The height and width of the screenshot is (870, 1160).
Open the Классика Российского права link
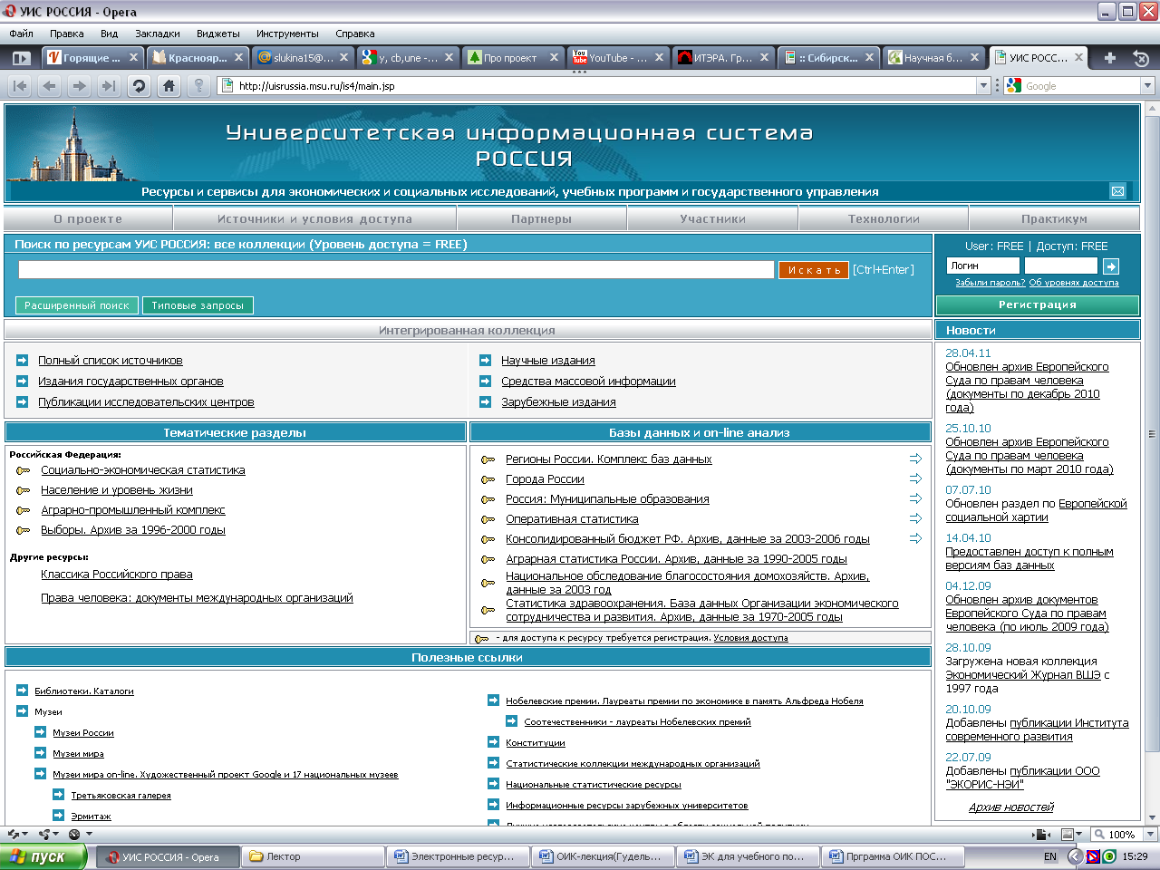117,575
